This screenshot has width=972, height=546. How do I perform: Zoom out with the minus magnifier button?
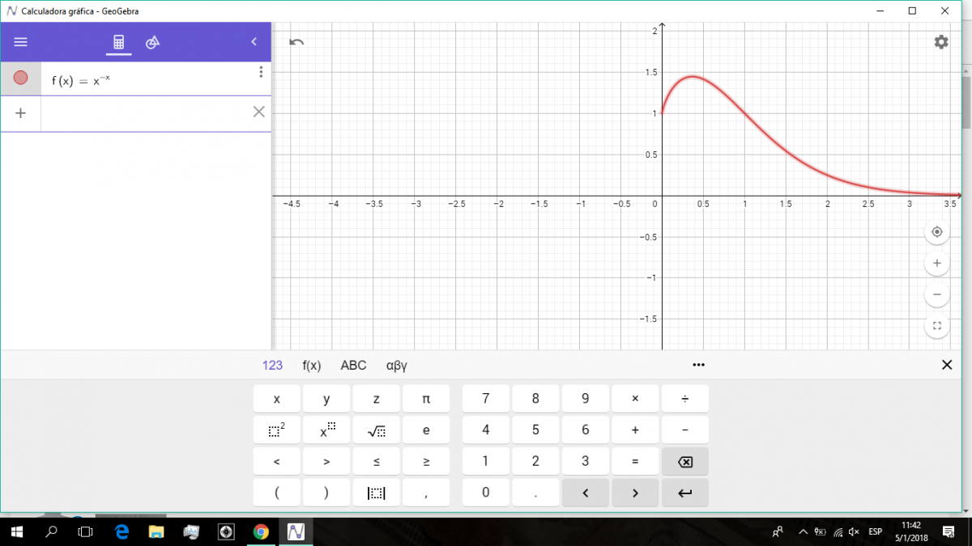[x=936, y=294]
